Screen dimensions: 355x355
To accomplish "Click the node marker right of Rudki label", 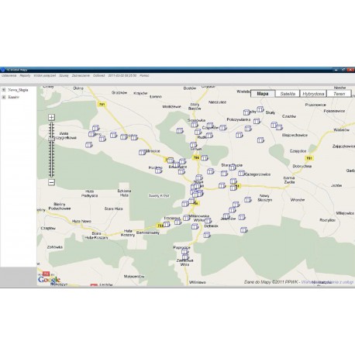I will pyautogui.click(x=209, y=135).
